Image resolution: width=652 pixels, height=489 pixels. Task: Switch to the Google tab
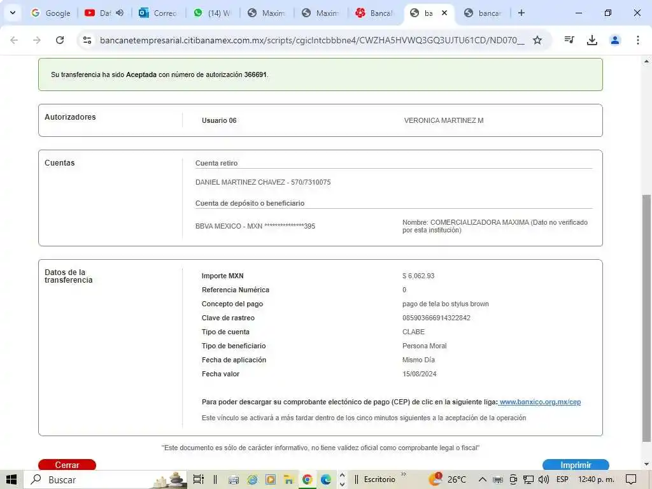coord(51,13)
